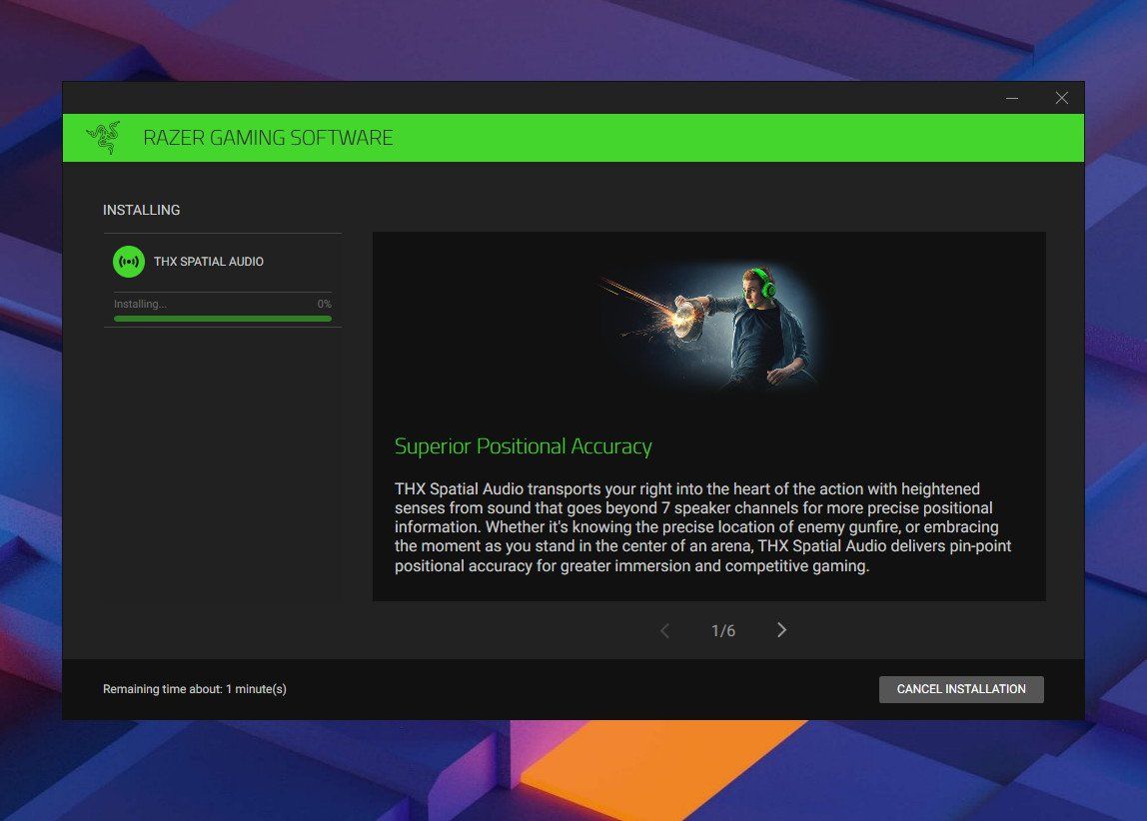Click the RAZER GAMING SOFTWARE title
The image size is (1147, 821).
point(268,138)
